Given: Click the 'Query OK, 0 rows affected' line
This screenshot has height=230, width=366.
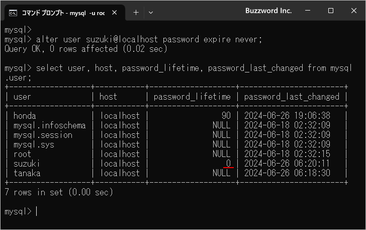Looking at the screenshot, I should 85,49.
